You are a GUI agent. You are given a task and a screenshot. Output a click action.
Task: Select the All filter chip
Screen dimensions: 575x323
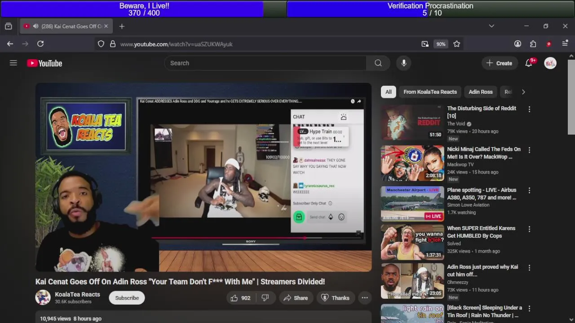[x=388, y=92]
